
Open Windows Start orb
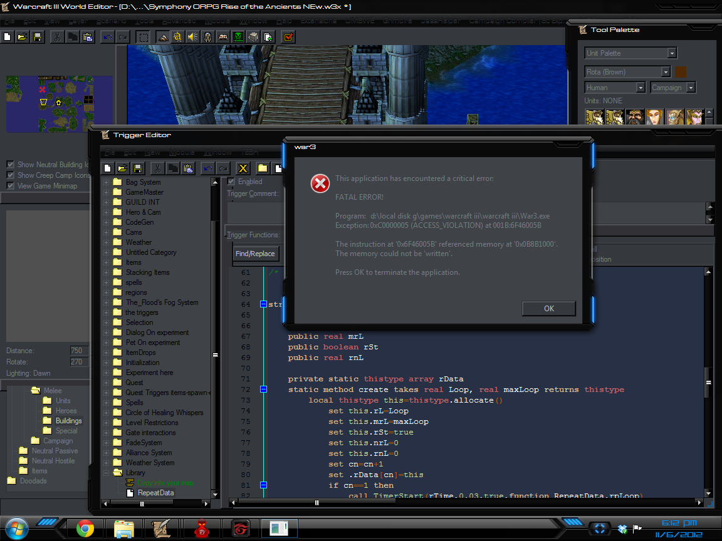(x=16, y=528)
